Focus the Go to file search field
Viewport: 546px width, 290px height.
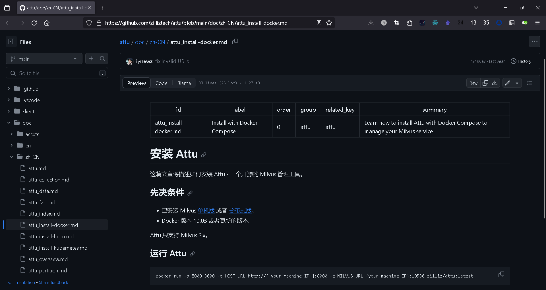pyautogui.click(x=57, y=73)
